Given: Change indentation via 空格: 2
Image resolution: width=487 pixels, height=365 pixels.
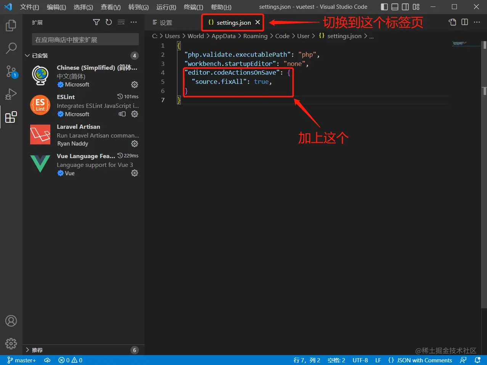Looking at the screenshot, I should point(336,360).
